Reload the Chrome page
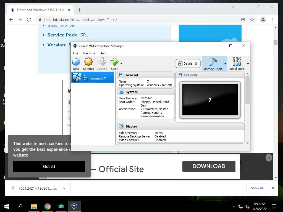This screenshot has width=283, height=212. pyautogui.click(x=29, y=20)
